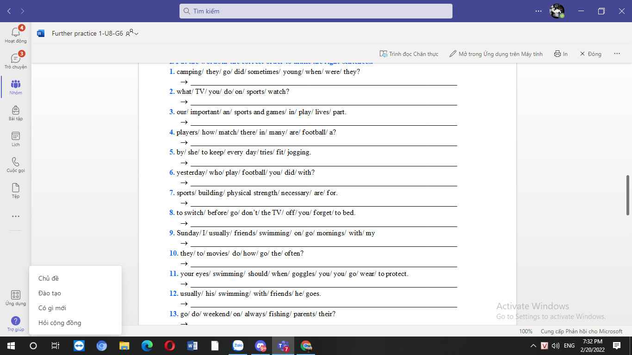
Task: Open Cuộc gọi calls icon
Action: pos(16,164)
